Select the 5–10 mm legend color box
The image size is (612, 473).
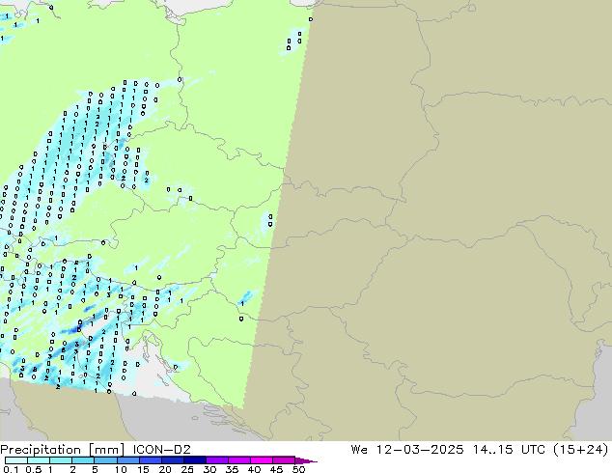click(x=105, y=460)
